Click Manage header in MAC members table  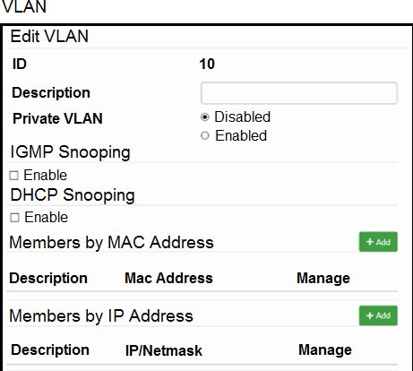coord(323,278)
